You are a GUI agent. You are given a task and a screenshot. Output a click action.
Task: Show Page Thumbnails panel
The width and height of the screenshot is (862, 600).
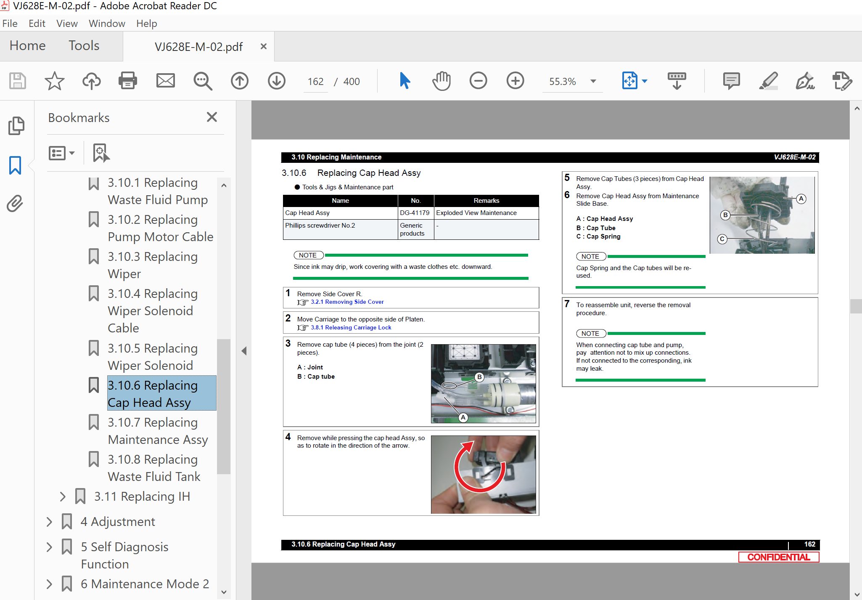16,125
